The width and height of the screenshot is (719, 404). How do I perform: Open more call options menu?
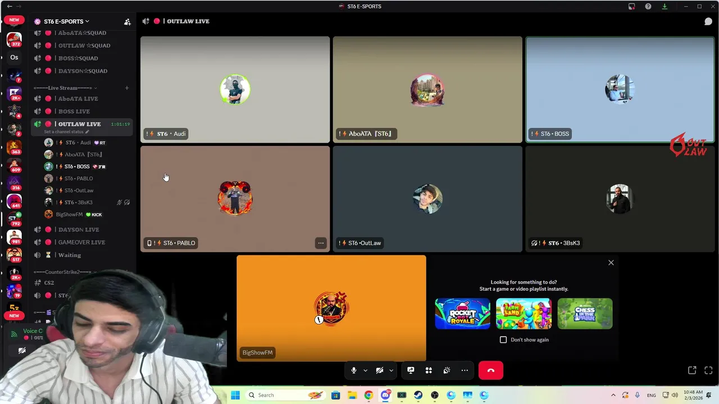(x=465, y=370)
